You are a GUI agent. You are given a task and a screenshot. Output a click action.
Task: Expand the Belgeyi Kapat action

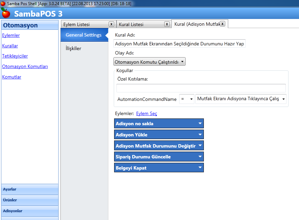click(200, 168)
